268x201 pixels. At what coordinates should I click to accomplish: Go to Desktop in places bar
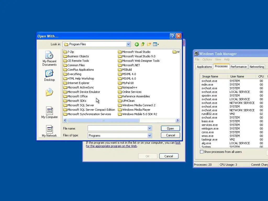[x=49, y=75]
